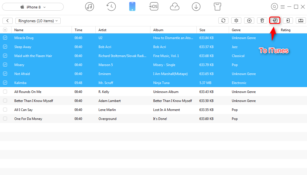
Task: Open the iPhone 8 device dropdown
Action: pyautogui.click(x=33, y=7)
